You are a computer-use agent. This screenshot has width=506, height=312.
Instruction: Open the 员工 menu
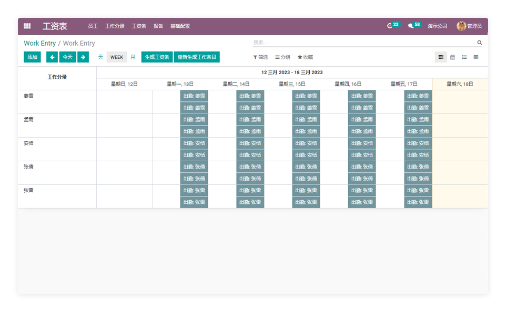click(x=93, y=26)
